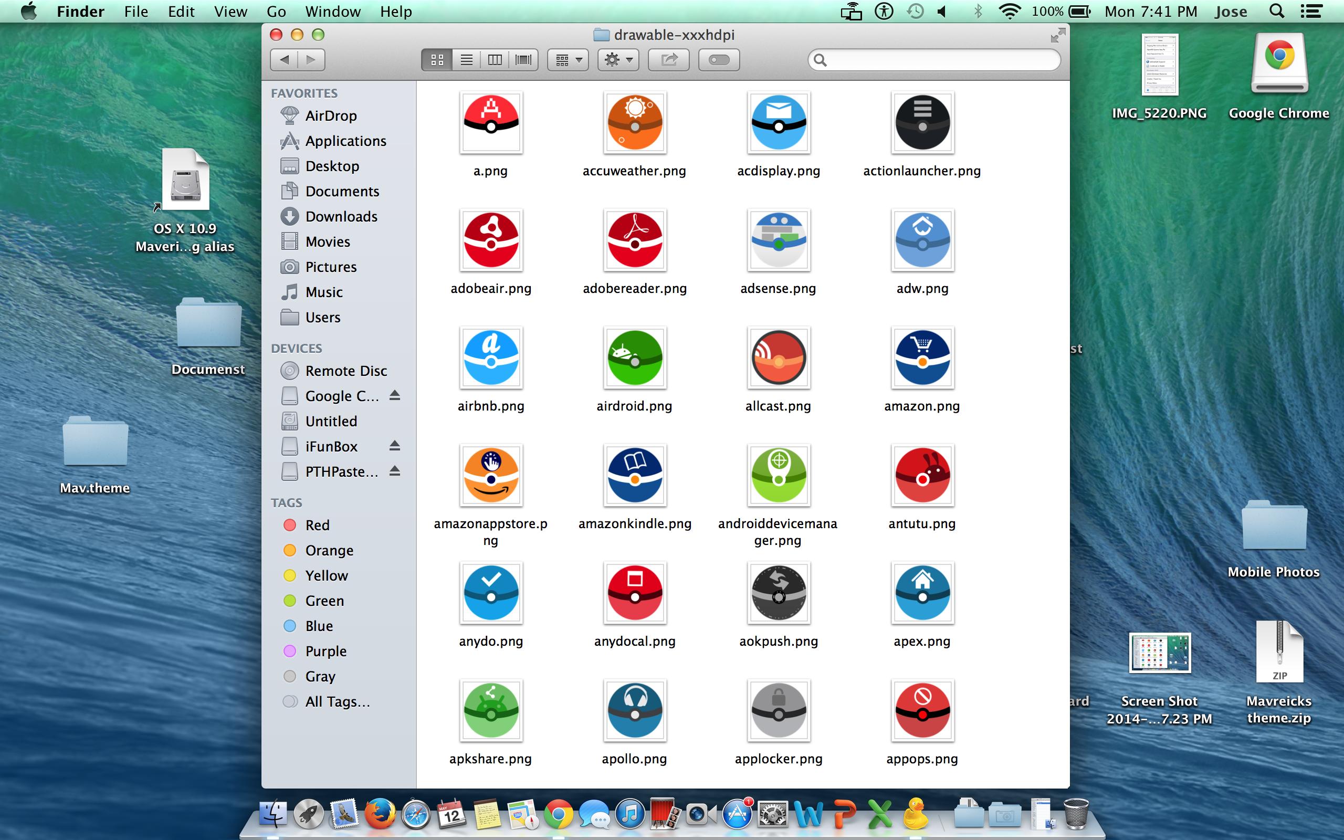Select the Purple tag
1344x840 pixels.
click(x=325, y=651)
